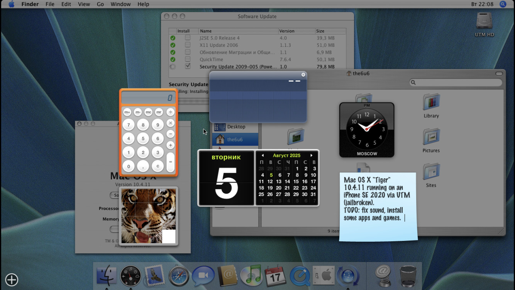Click the divide key on calculator widget
Viewport: 515px width, 290px height.
click(x=170, y=112)
